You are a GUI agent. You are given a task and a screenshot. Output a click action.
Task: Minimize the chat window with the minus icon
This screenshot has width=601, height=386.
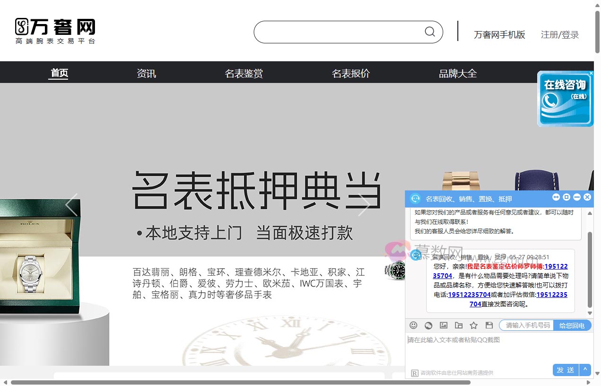coord(576,197)
